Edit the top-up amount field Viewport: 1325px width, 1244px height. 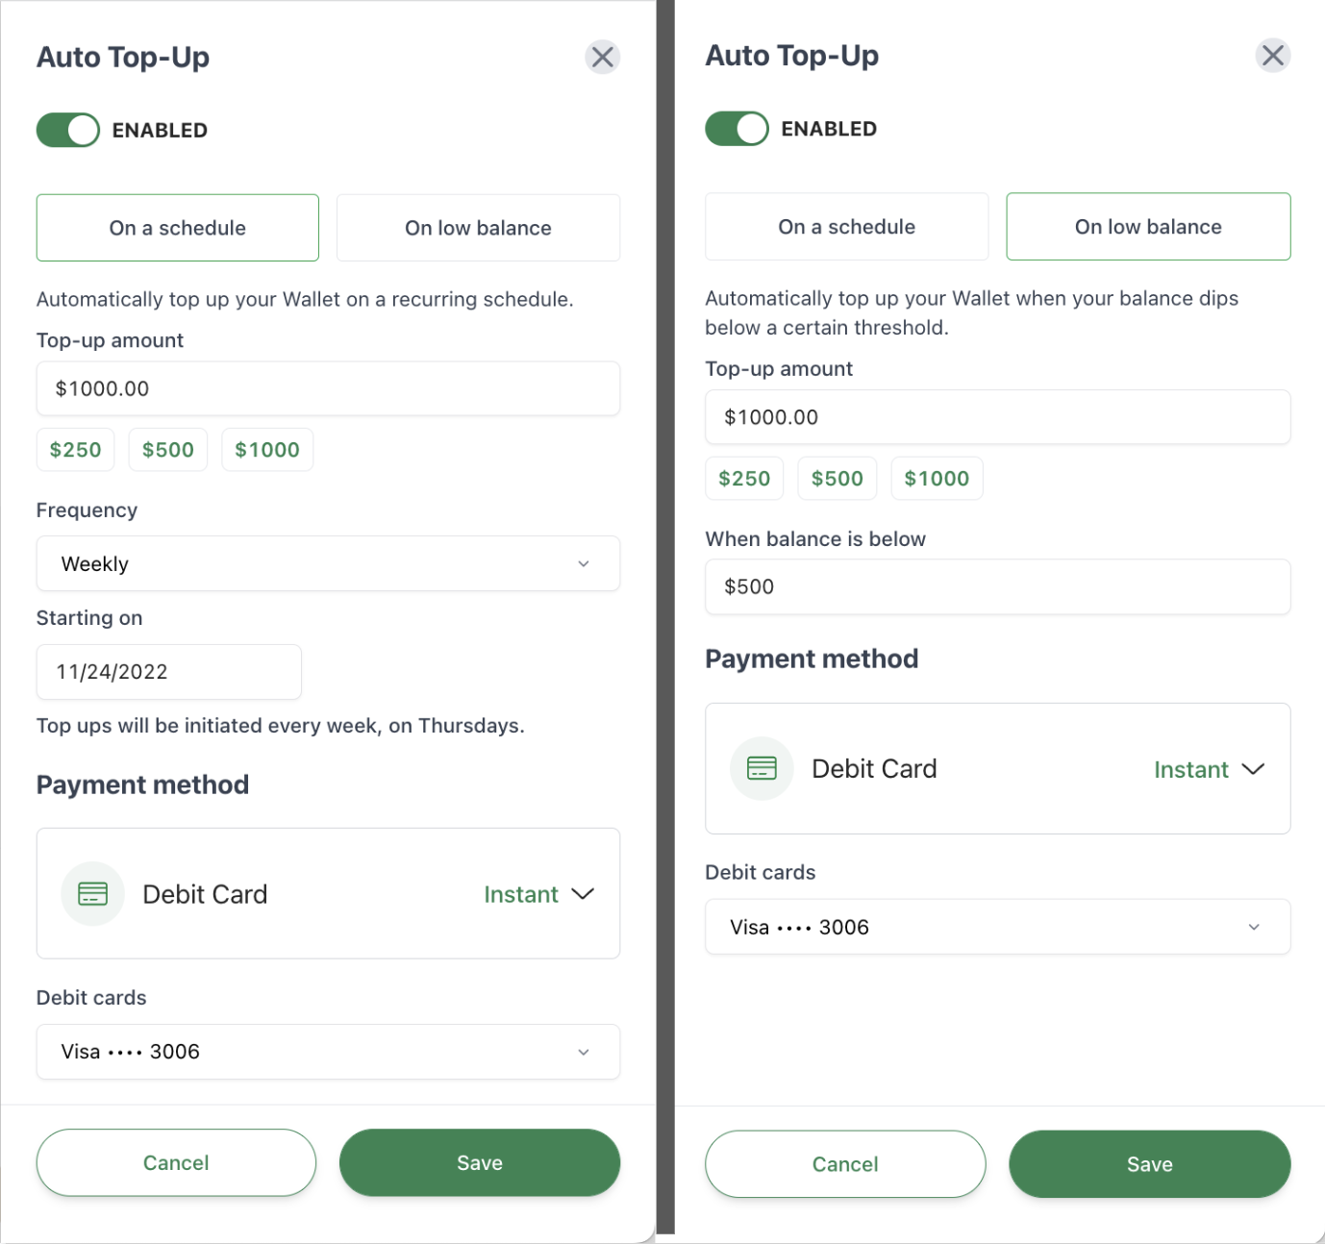tap(328, 388)
